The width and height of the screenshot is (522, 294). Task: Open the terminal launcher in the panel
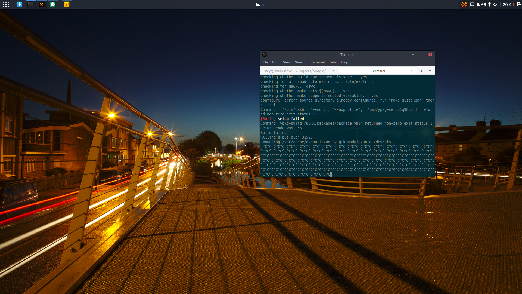tap(30, 4)
